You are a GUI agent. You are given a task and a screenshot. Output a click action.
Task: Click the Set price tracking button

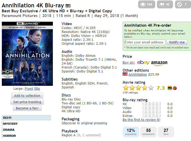pos(27,102)
